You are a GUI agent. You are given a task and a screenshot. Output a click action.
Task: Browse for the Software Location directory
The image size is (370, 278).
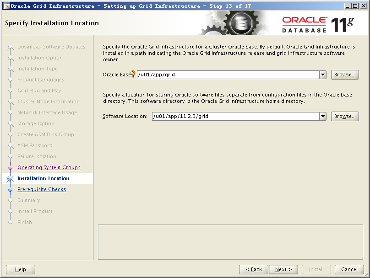pyautogui.click(x=344, y=117)
